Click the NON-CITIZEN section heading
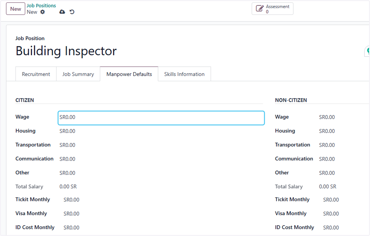370x236 pixels. (x=291, y=100)
